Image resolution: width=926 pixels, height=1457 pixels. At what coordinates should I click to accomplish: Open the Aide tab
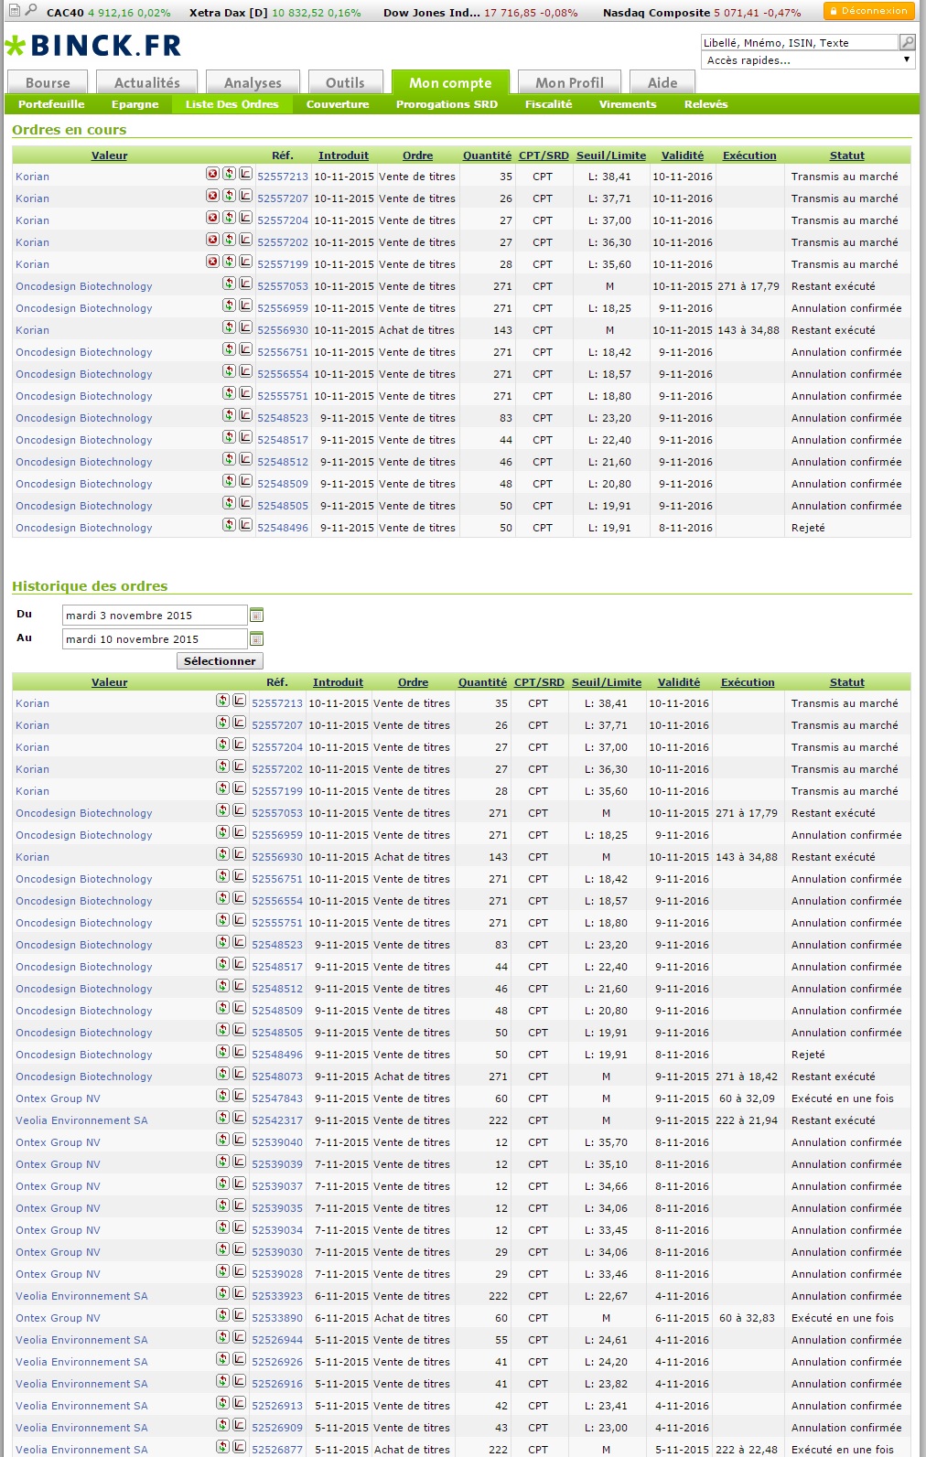pyautogui.click(x=662, y=82)
